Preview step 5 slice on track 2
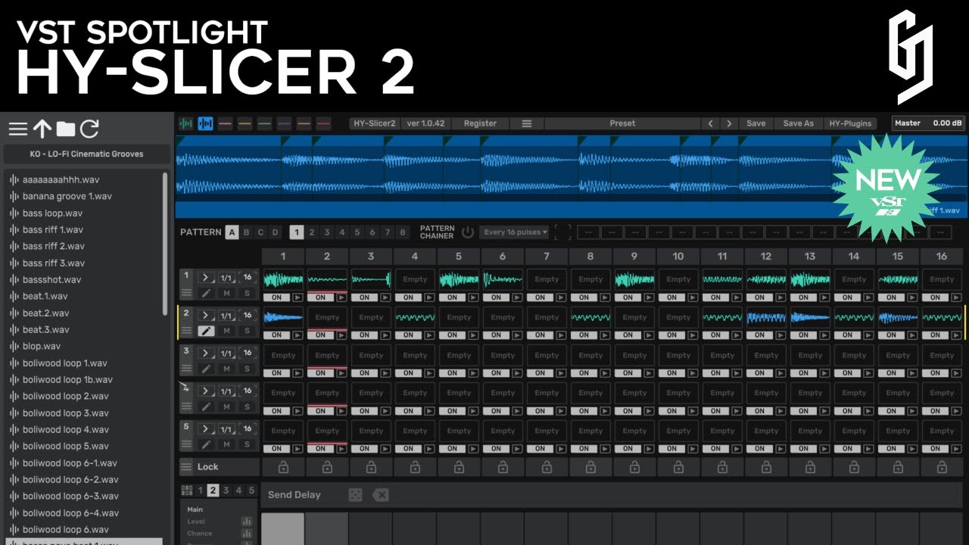This screenshot has height=545, width=969. [x=473, y=335]
